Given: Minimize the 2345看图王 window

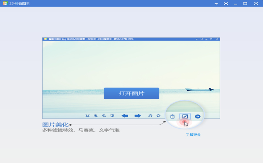Looking at the screenshot, I should pos(236,4).
